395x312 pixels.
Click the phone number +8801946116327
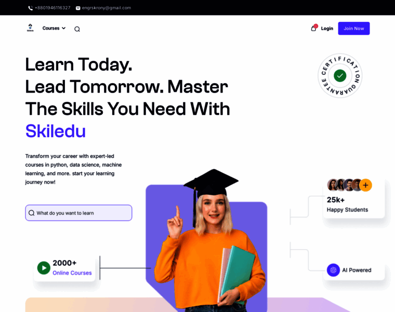coord(52,8)
